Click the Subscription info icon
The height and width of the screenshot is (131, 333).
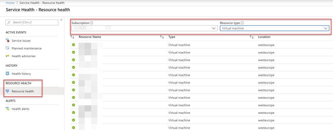point(92,23)
